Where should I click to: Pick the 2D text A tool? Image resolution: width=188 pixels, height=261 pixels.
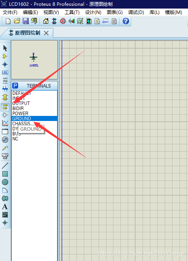tap(5, 207)
